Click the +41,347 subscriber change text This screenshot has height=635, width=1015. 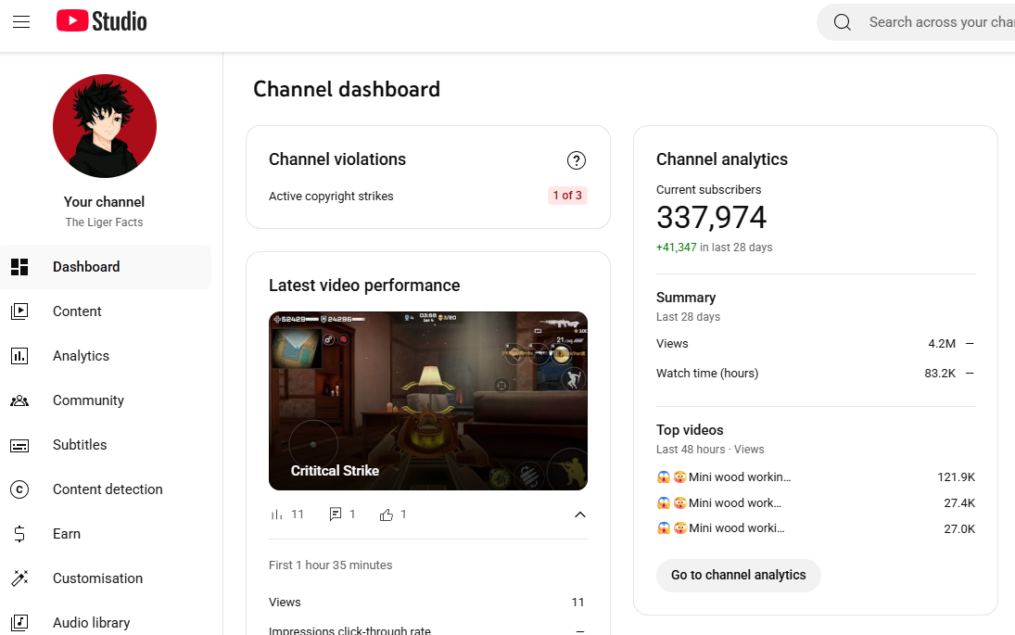pos(677,248)
